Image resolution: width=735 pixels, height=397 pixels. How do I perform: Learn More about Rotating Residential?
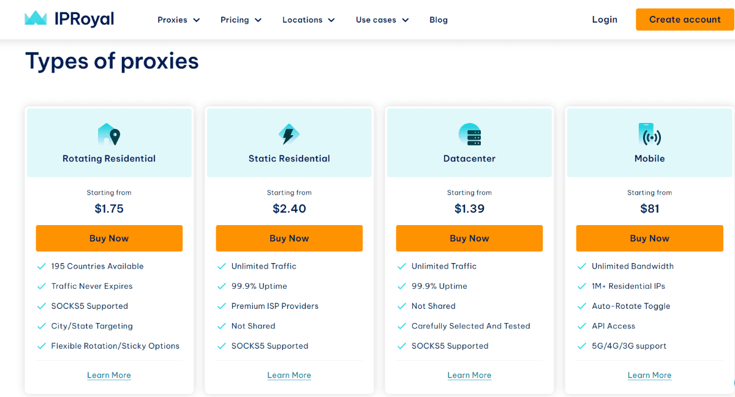[x=109, y=375]
